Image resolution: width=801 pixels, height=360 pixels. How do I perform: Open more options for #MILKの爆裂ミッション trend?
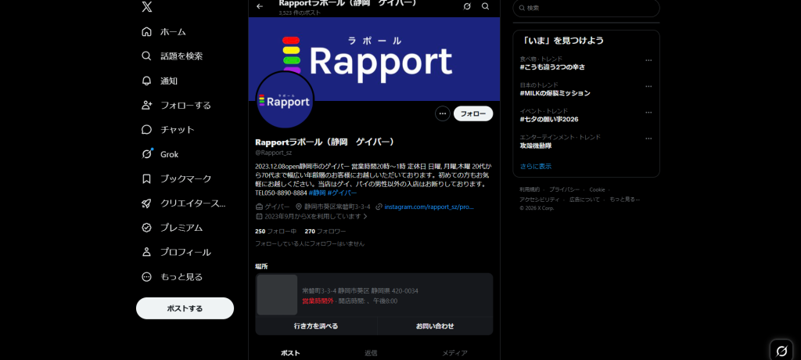click(x=648, y=86)
